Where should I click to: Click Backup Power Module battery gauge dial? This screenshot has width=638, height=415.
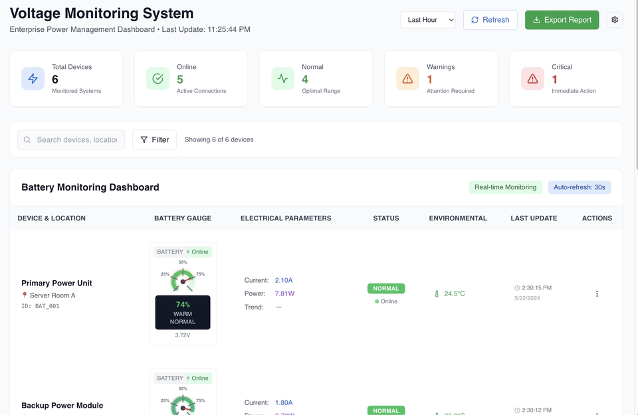pyautogui.click(x=183, y=406)
